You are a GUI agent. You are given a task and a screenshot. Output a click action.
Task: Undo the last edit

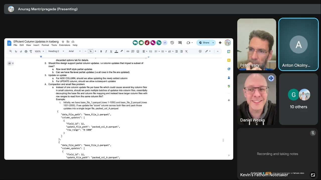point(16,51)
